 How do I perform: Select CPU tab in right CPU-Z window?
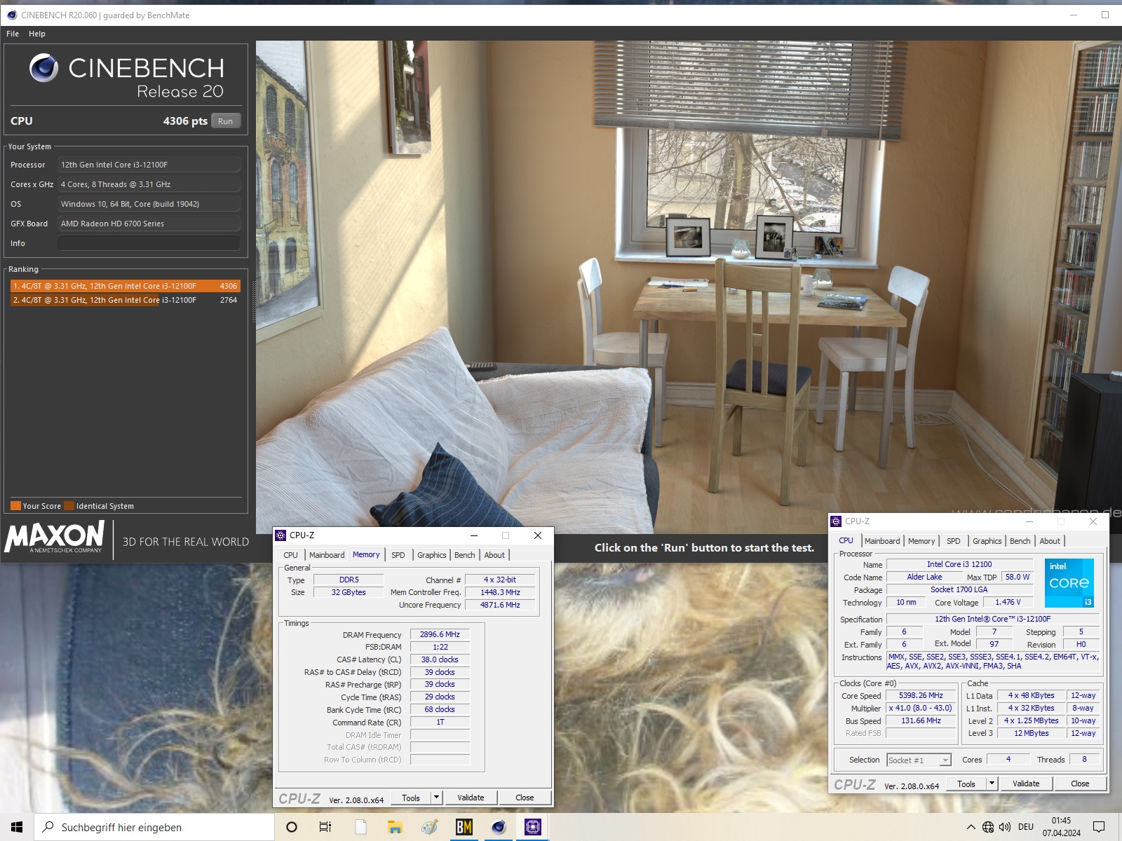tap(846, 540)
